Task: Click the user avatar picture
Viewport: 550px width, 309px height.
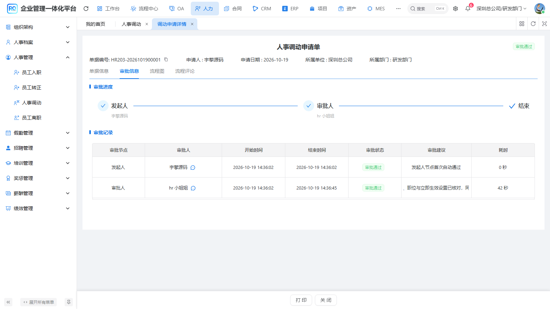Action: pyautogui.click(x=539, y=9)
